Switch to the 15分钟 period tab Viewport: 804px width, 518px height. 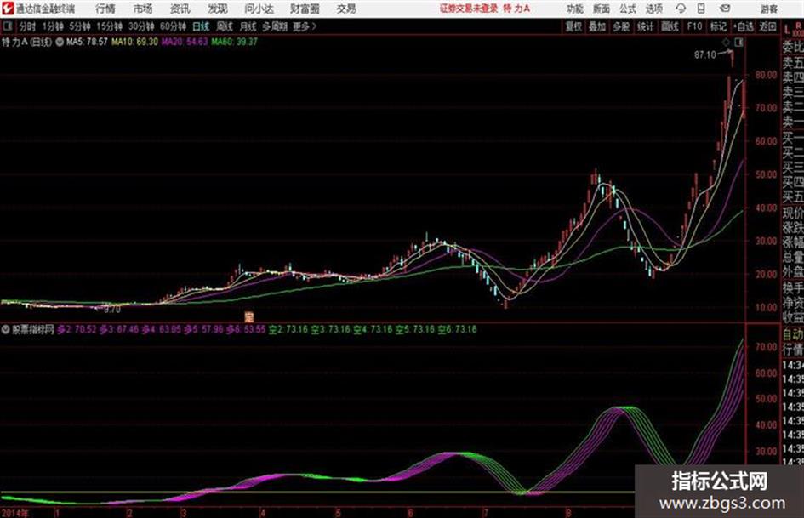[110, 26]
